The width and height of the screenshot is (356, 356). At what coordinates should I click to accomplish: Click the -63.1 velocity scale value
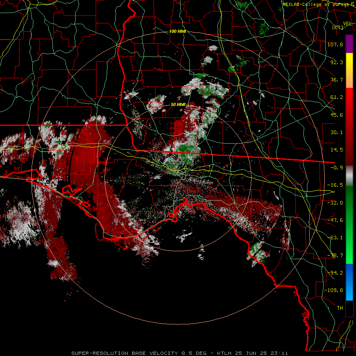[x=335, y=238]
